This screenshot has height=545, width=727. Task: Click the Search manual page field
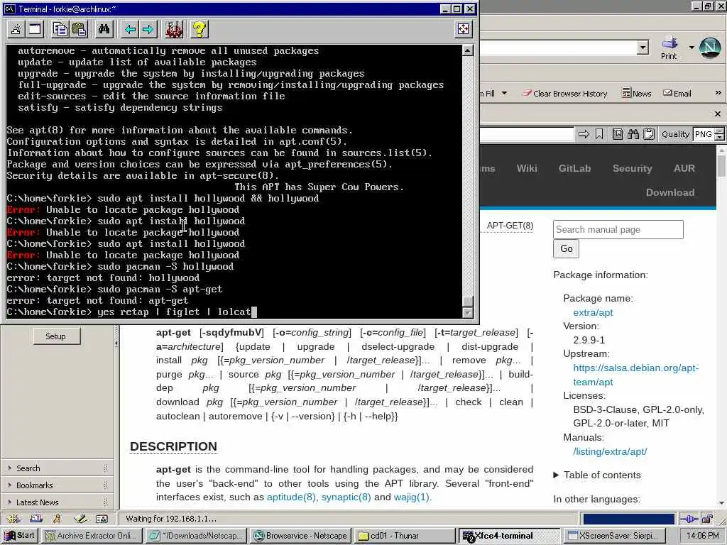[618, 229]
